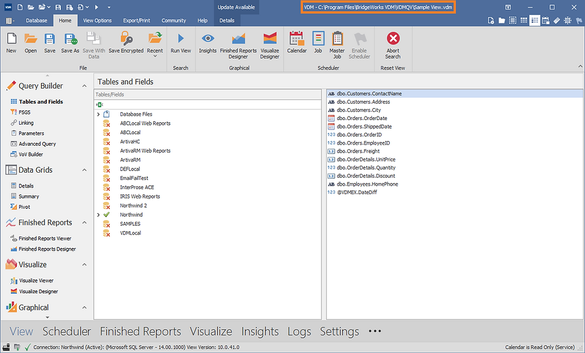
Task: Click the Open file ribbon icon
Action: [30, 43]
